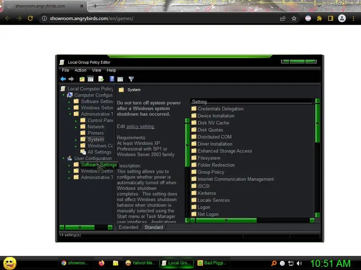This screenshot has height=270, width=361.
Task: Expand the Windows Components tree node
Action: pyautogui.click(x=76, y=146)
